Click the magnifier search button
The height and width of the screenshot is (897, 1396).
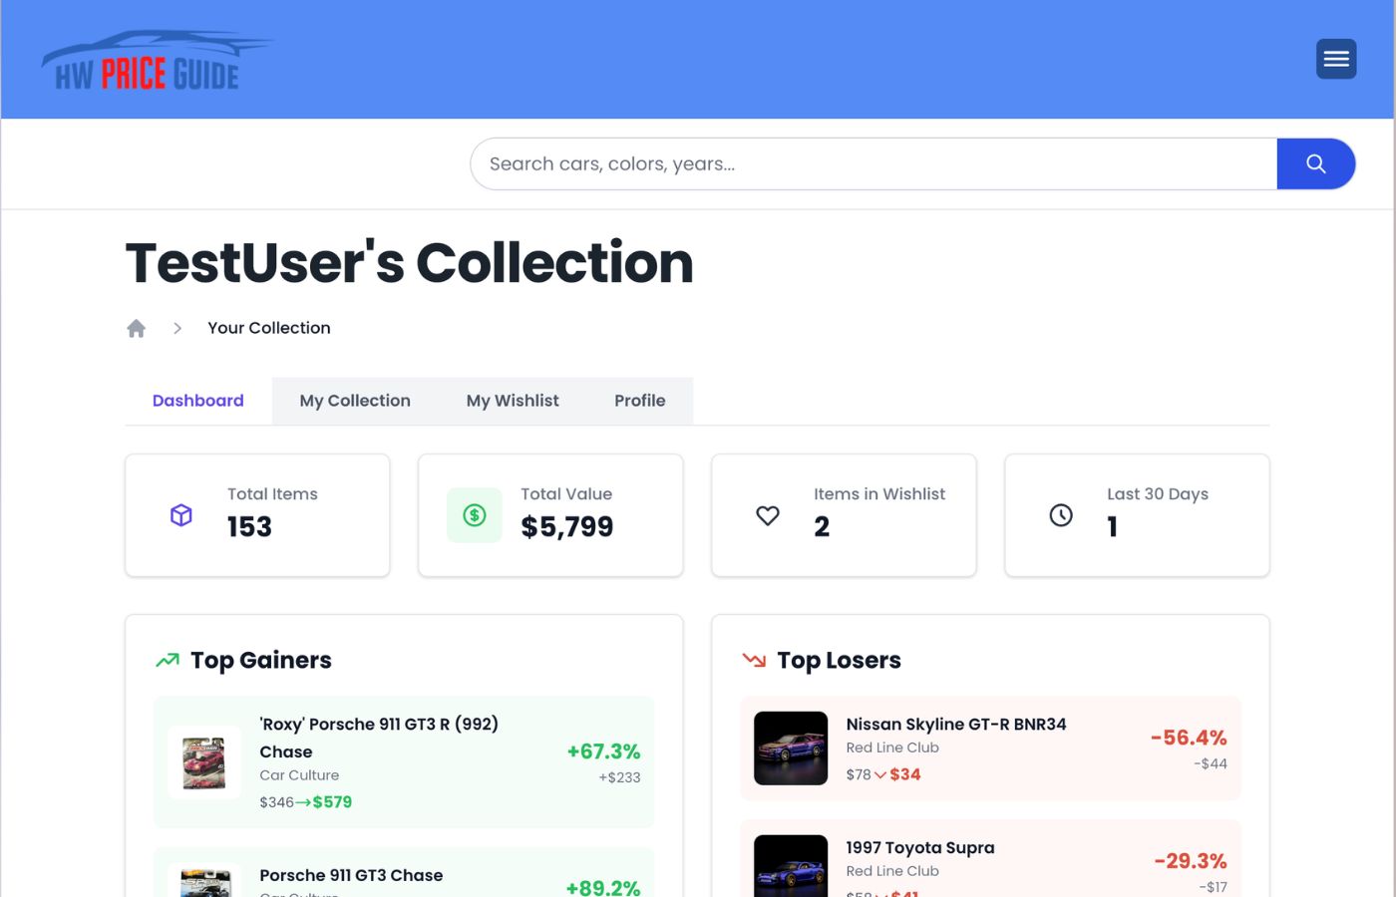tap(1316, 163)
